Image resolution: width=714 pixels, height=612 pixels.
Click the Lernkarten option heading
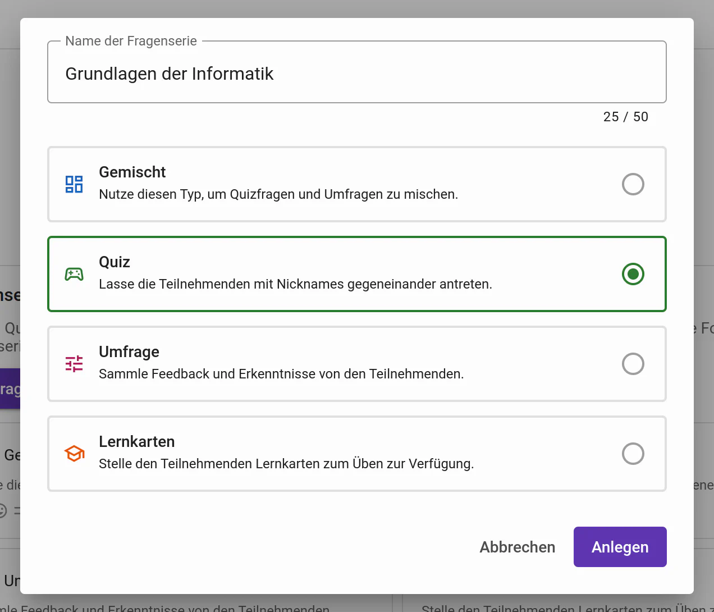tap(137, 442)
